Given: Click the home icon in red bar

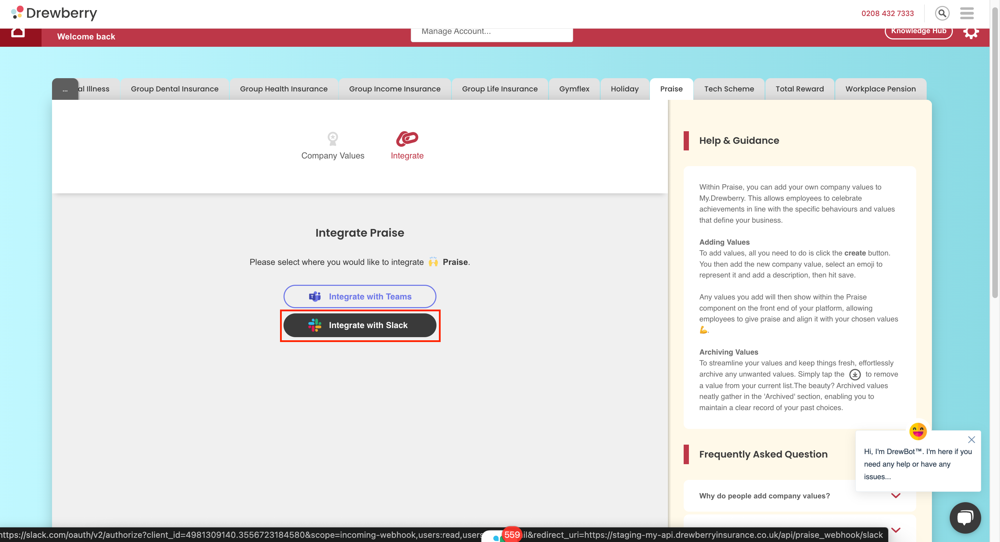Looking at the screenshot, I should point(18,32).
